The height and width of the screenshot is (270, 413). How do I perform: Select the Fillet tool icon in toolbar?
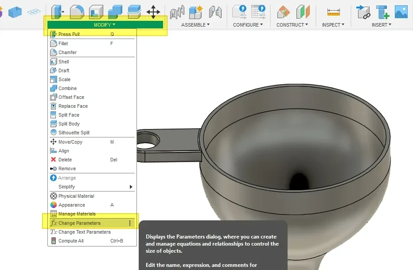(77, 12)
